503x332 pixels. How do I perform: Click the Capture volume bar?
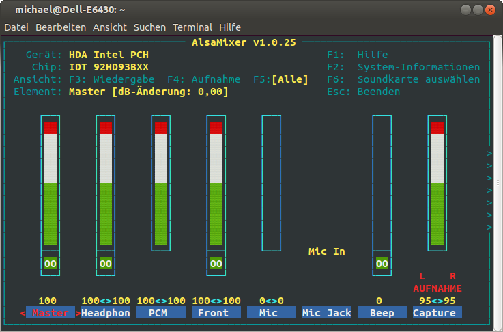click(437, 183)
